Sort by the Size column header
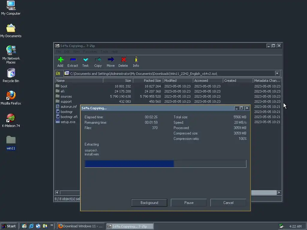307x230 pixels. (x=118, y=80)
